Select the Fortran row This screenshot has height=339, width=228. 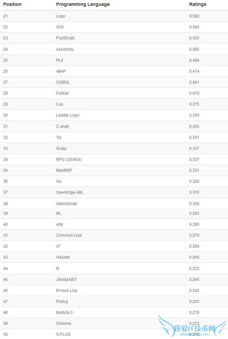click(62, 93)
